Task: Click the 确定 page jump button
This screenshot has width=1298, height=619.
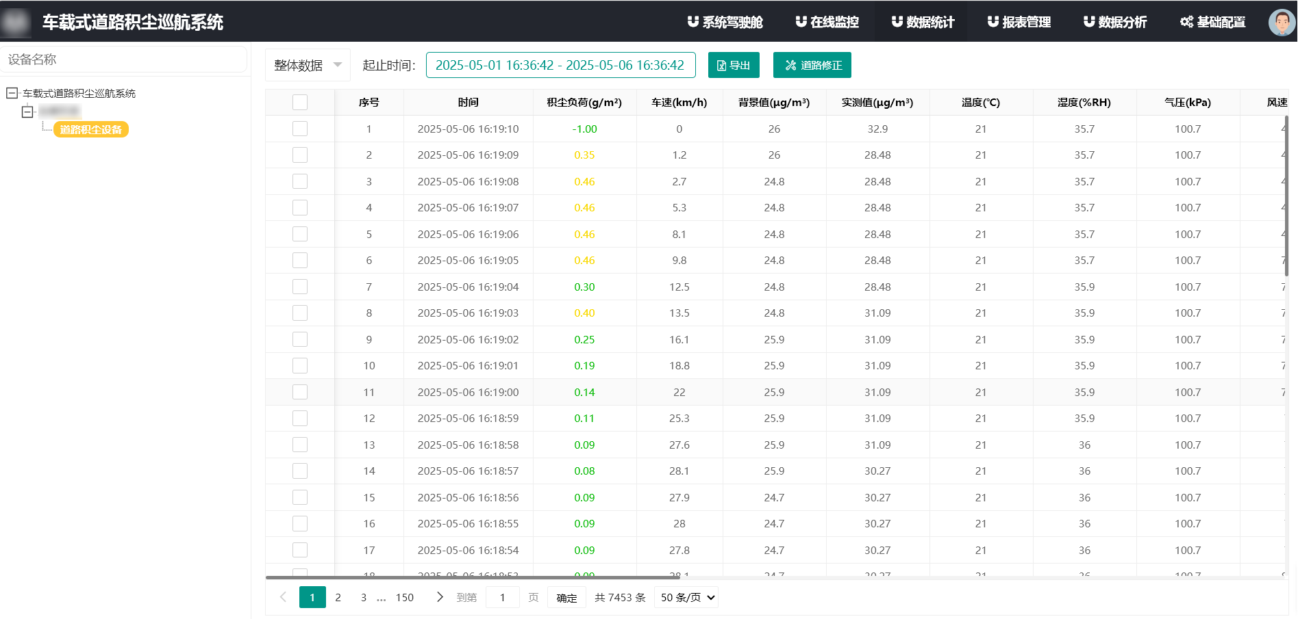Action: click(566, 597)
